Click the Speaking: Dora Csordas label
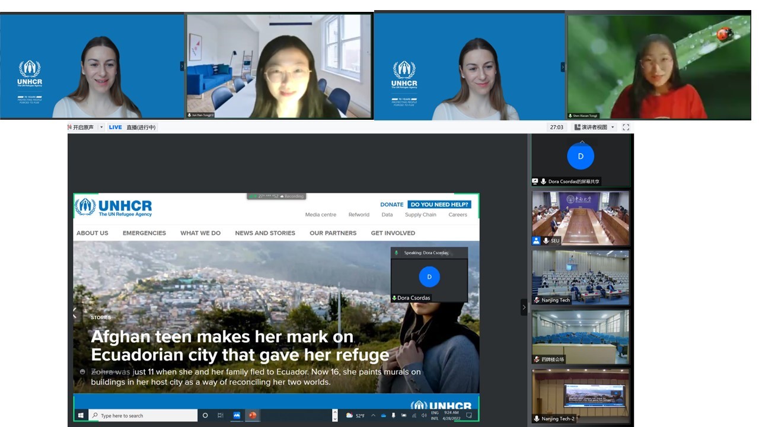The height and width of the screenshot is (427, 759). [x=426, y=253]
